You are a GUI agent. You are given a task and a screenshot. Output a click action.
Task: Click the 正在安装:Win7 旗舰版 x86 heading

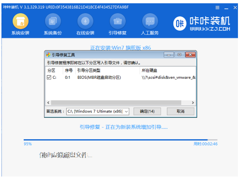[x=121, y=48]
